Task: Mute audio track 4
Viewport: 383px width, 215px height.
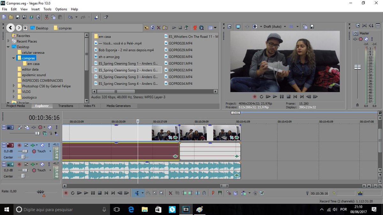Action: tap(42, 164)
